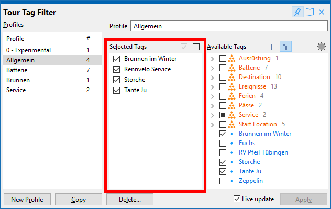Check the Ferien category checkbox

click(x=223, y=96)
